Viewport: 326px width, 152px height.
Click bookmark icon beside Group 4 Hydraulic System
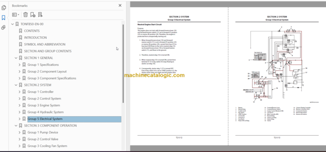(24, 112)
